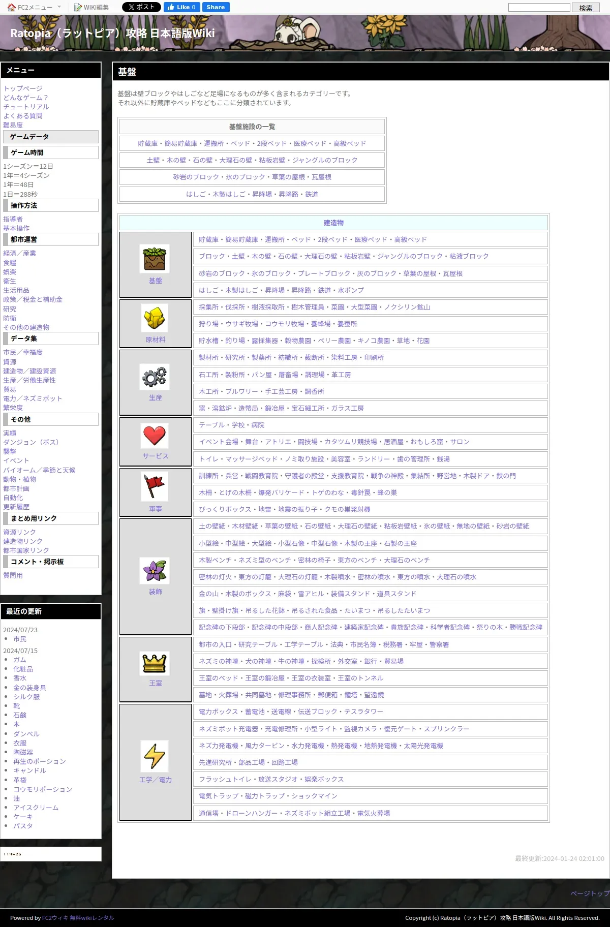The image size is (610, 927).
Task: Click the サービス red heart icon
Action: [155, 436]
